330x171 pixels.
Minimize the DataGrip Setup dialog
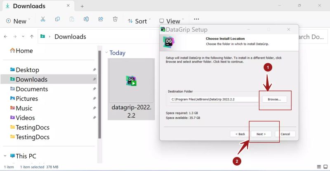(249, 30)
